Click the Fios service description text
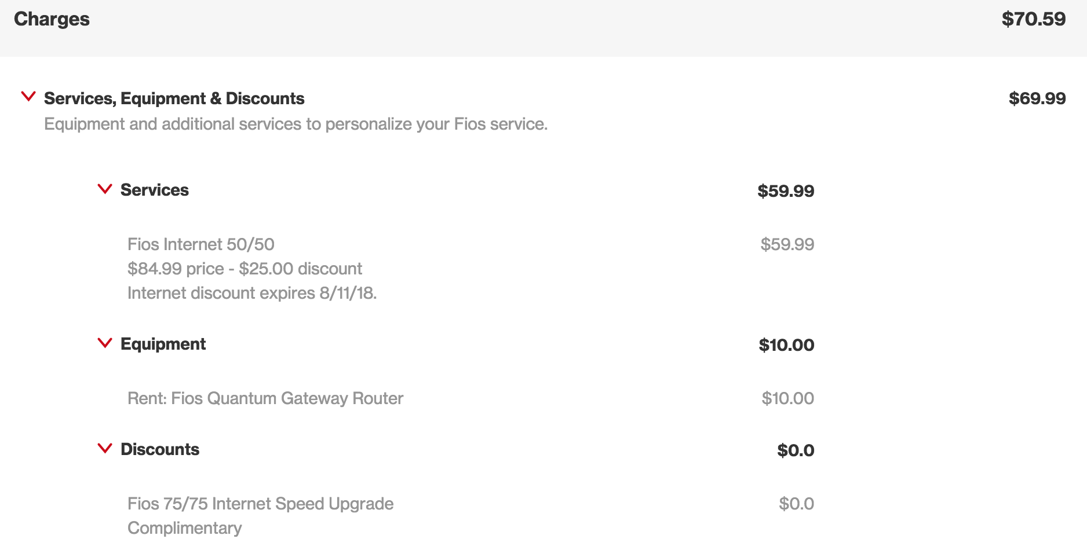This screenshot has height=550, width=1087. point(296,124)
